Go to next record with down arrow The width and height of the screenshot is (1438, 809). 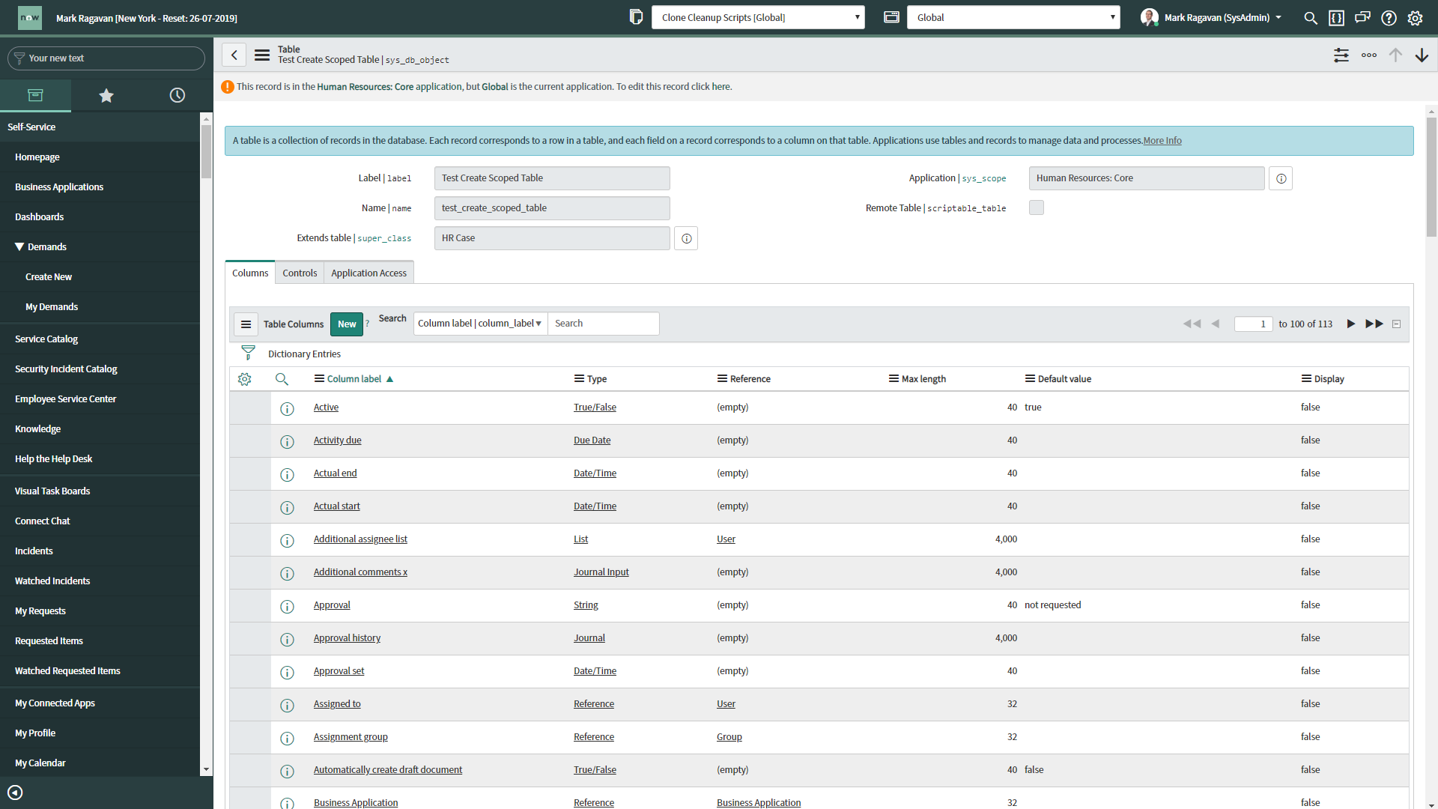pos(1422,55)
